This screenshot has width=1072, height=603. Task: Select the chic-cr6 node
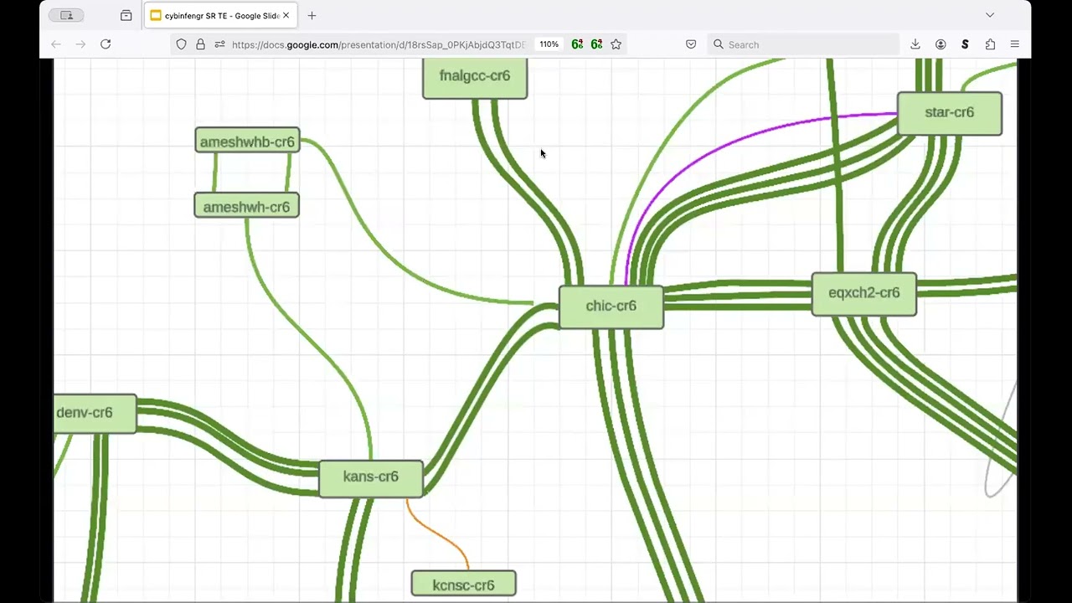click(611, 307)
